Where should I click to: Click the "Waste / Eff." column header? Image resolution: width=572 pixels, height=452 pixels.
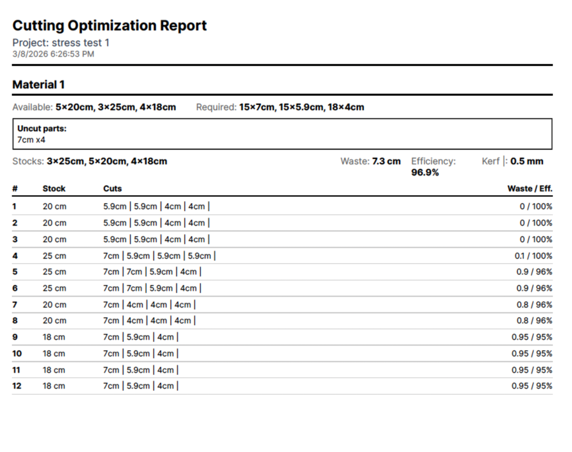coord(530,189)
